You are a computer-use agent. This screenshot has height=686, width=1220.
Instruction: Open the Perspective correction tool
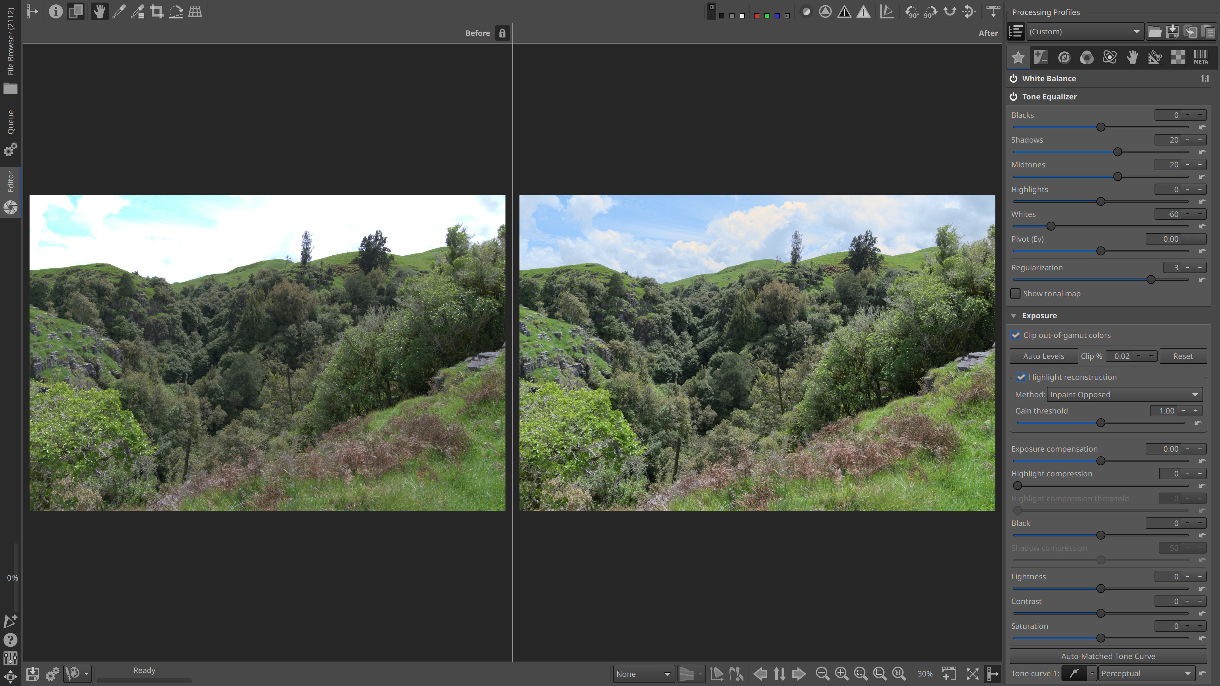click(x=195, y=11)
